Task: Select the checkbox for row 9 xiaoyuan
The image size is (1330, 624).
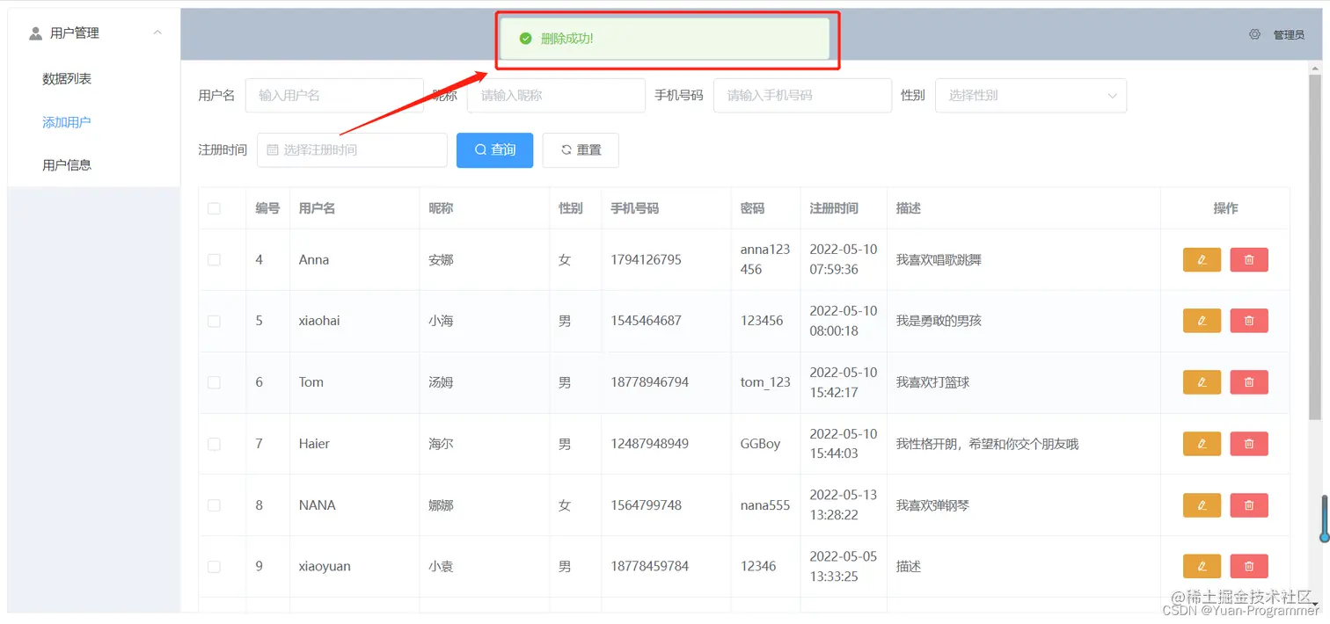Action: 214,567
